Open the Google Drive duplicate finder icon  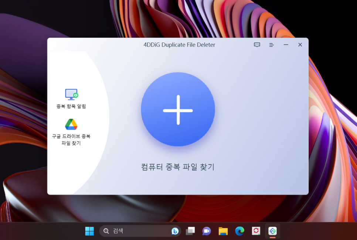pos(71,124)
